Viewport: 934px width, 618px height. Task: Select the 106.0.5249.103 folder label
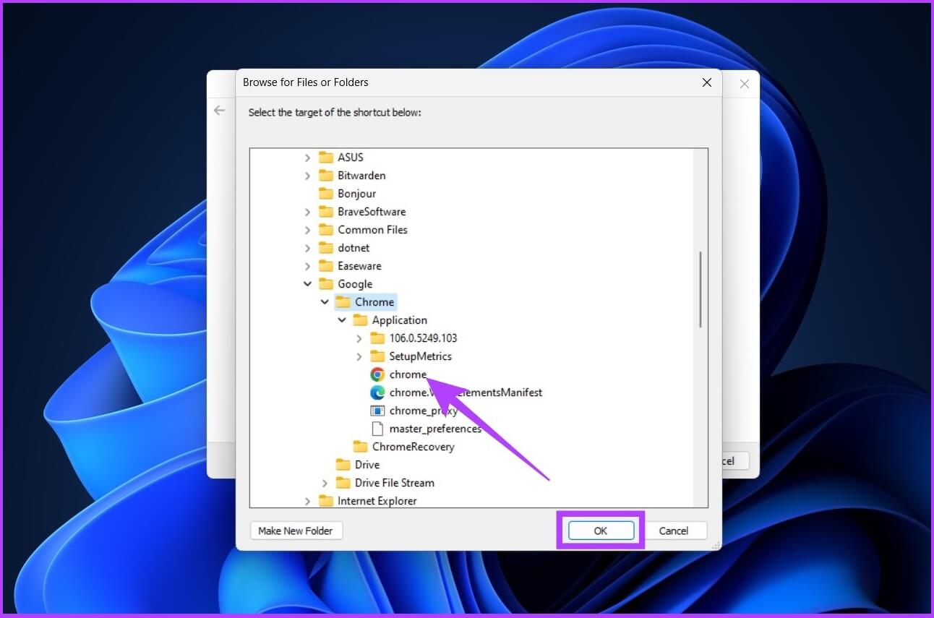(x=424, y=338)
